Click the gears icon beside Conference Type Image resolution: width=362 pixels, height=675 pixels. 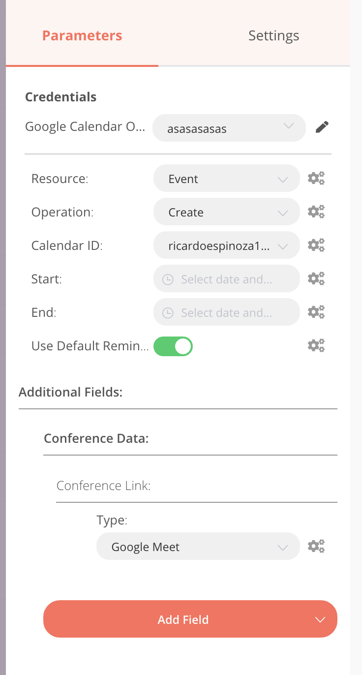click(x=316, y=546)
